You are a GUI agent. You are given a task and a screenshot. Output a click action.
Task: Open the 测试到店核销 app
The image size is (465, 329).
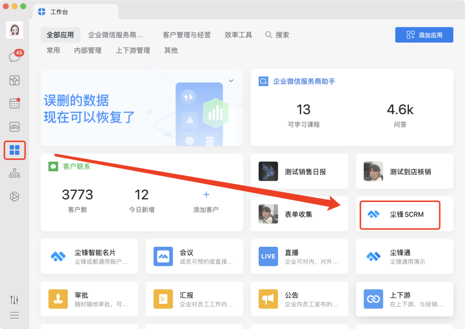click(404, 171)
